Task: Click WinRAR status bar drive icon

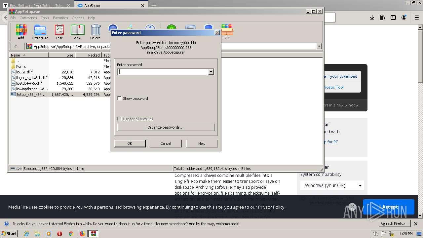Action: (12, 169)
